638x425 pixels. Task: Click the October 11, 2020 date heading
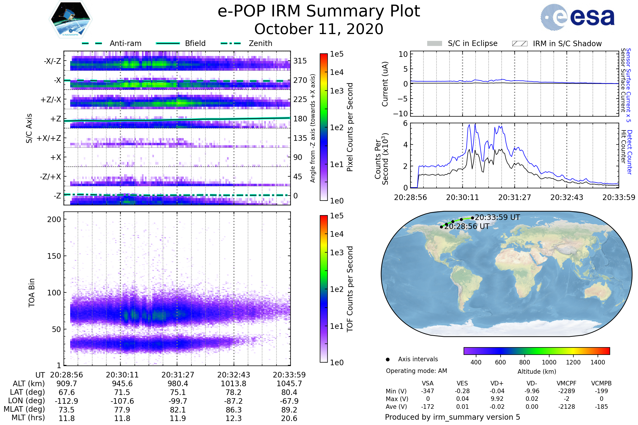point(319,29)
